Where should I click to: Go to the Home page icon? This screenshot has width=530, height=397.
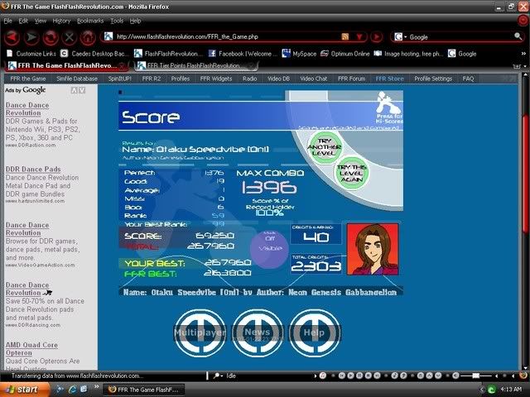(88, 37)
